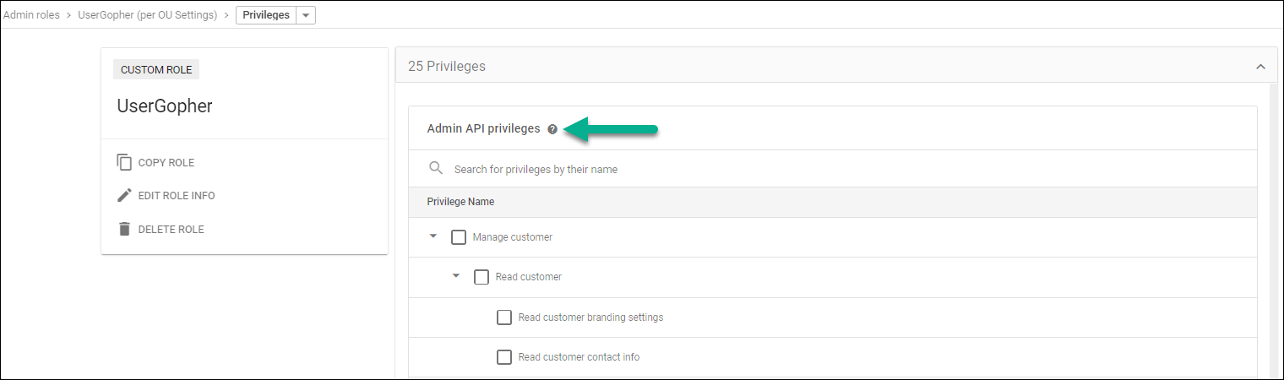Click the help icon beside Admin API privileges

coord(552,129)
